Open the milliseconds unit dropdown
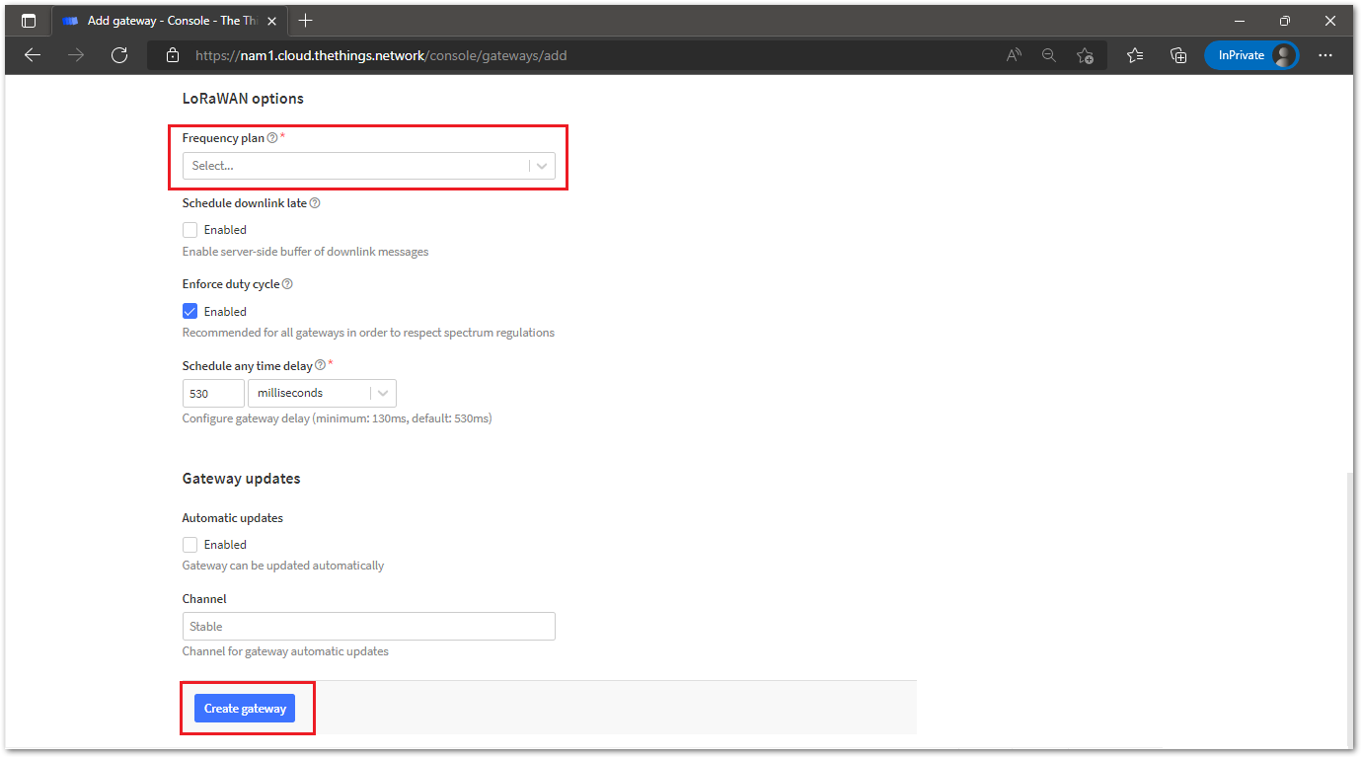This screenshot has height=758, width=1362. coord(322,393)
